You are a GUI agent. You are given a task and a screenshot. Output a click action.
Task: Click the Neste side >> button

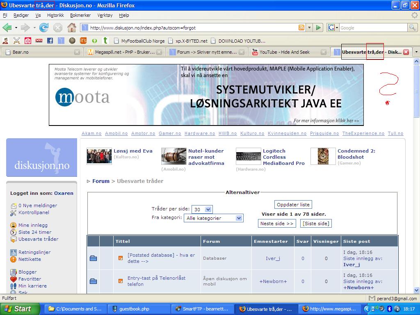click(277, 224)
